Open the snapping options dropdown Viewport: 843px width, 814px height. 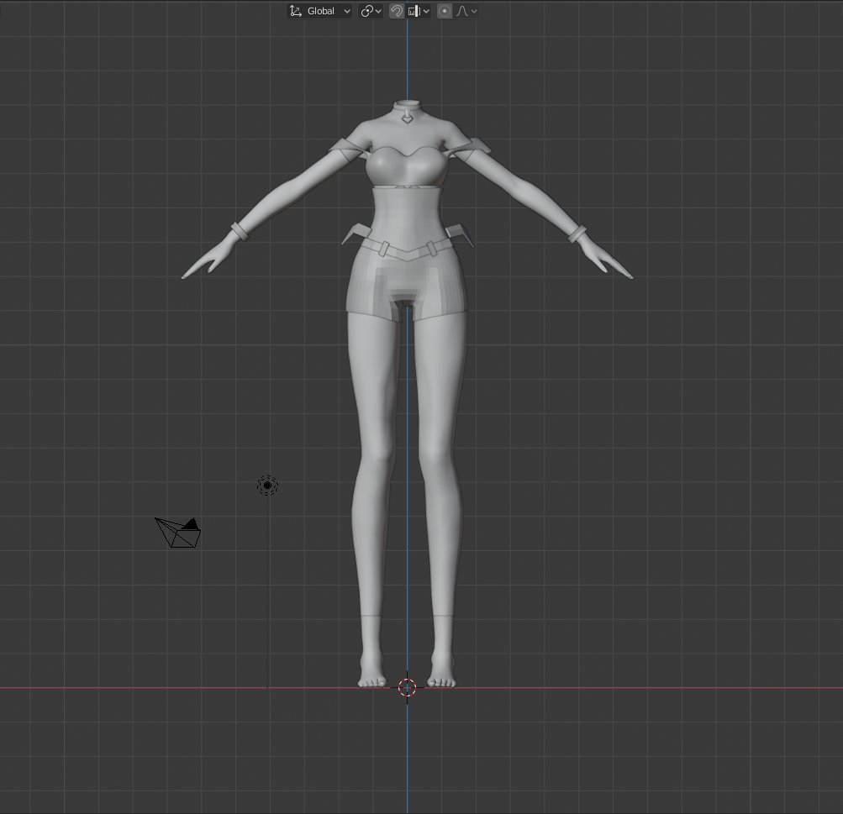coord(419,11)
